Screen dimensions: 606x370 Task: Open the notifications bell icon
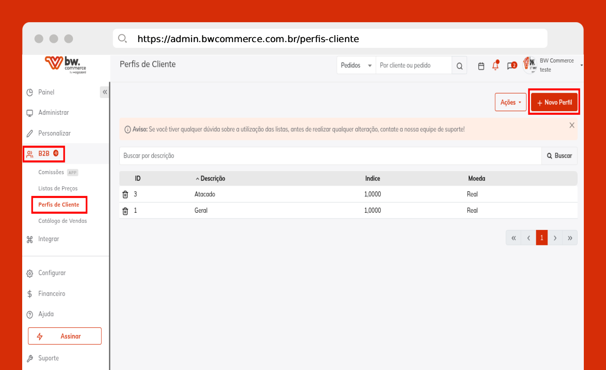click(x=496, y=66)
